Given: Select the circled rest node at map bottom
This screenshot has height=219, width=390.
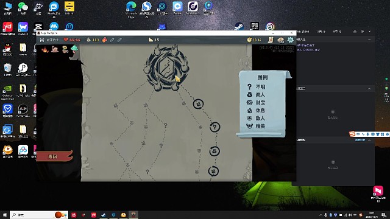Looking at the screenshot, I should coord(213,171).
